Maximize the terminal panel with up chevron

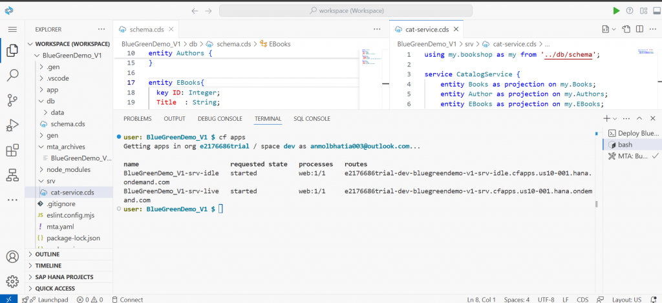coord(639,119)
